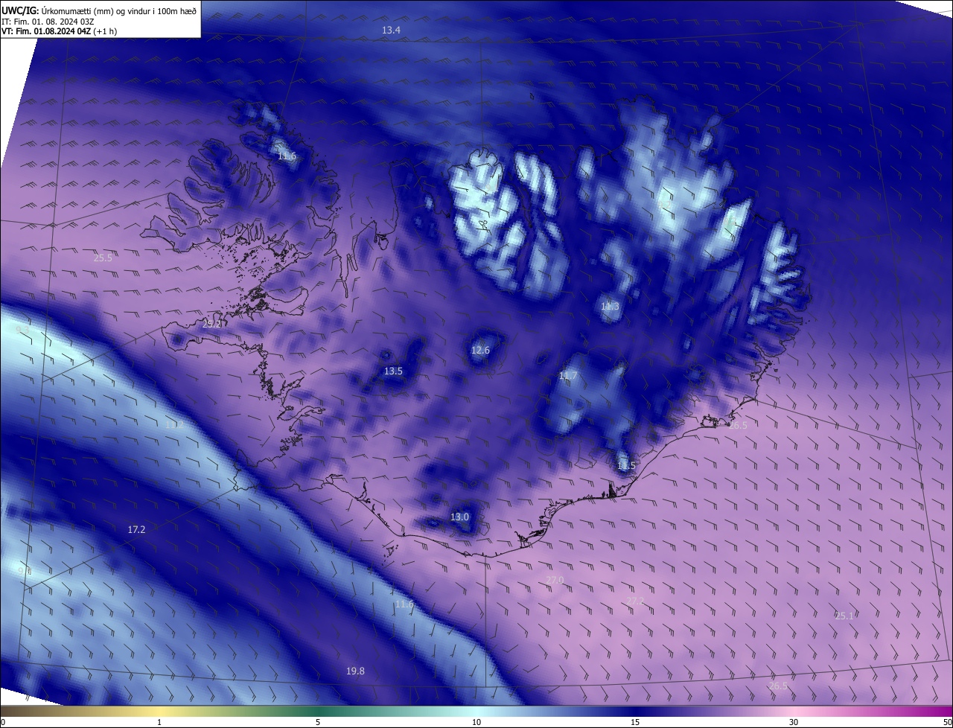Click the 11.5 value label on the map
Screen dimensions: 953x728
coord(626,466)
